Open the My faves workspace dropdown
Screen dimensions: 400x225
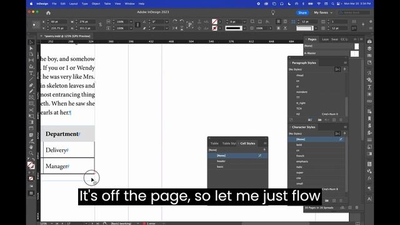click(323, 12)
